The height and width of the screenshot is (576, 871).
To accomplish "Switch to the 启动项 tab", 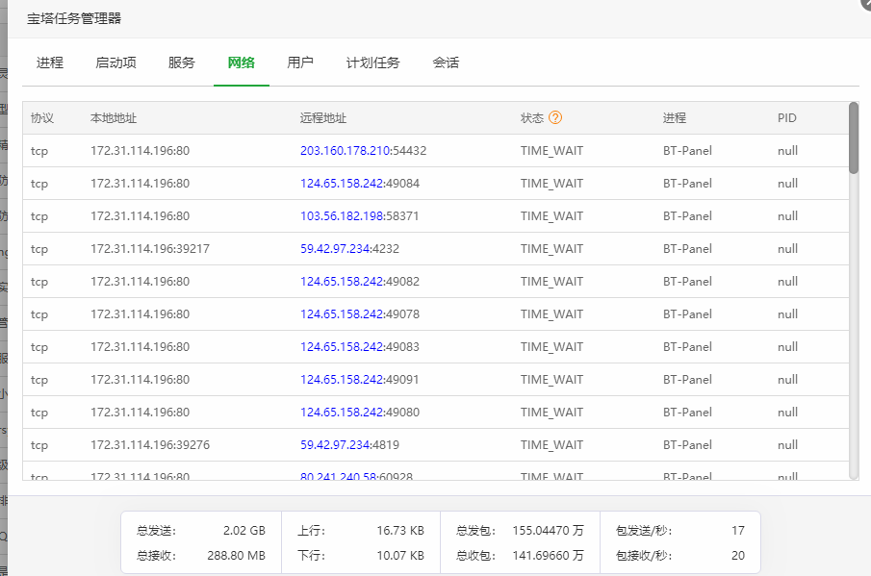I will click(116, 63).
